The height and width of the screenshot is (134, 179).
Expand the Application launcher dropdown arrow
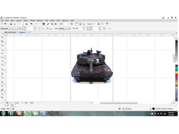pos(109,24)
